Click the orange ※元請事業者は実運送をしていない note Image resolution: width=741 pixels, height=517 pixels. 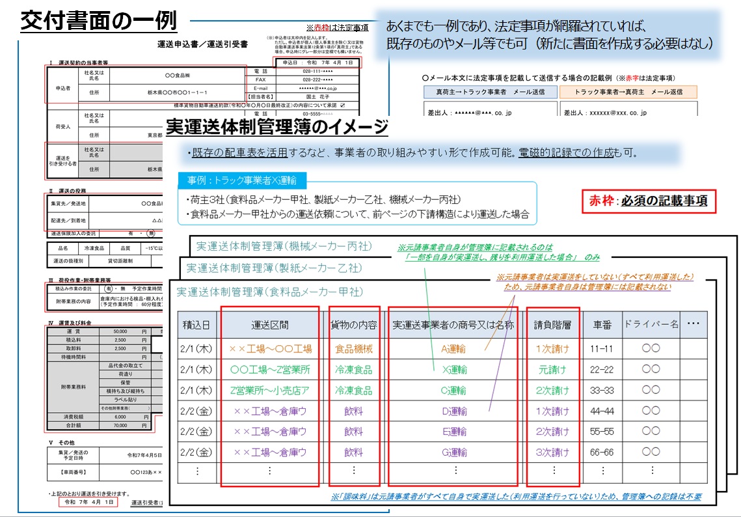595,282
